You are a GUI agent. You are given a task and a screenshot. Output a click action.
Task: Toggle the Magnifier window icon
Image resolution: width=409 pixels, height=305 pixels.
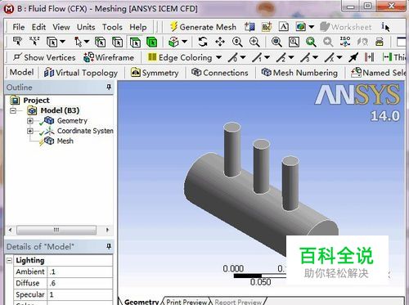tap(294, 42)
